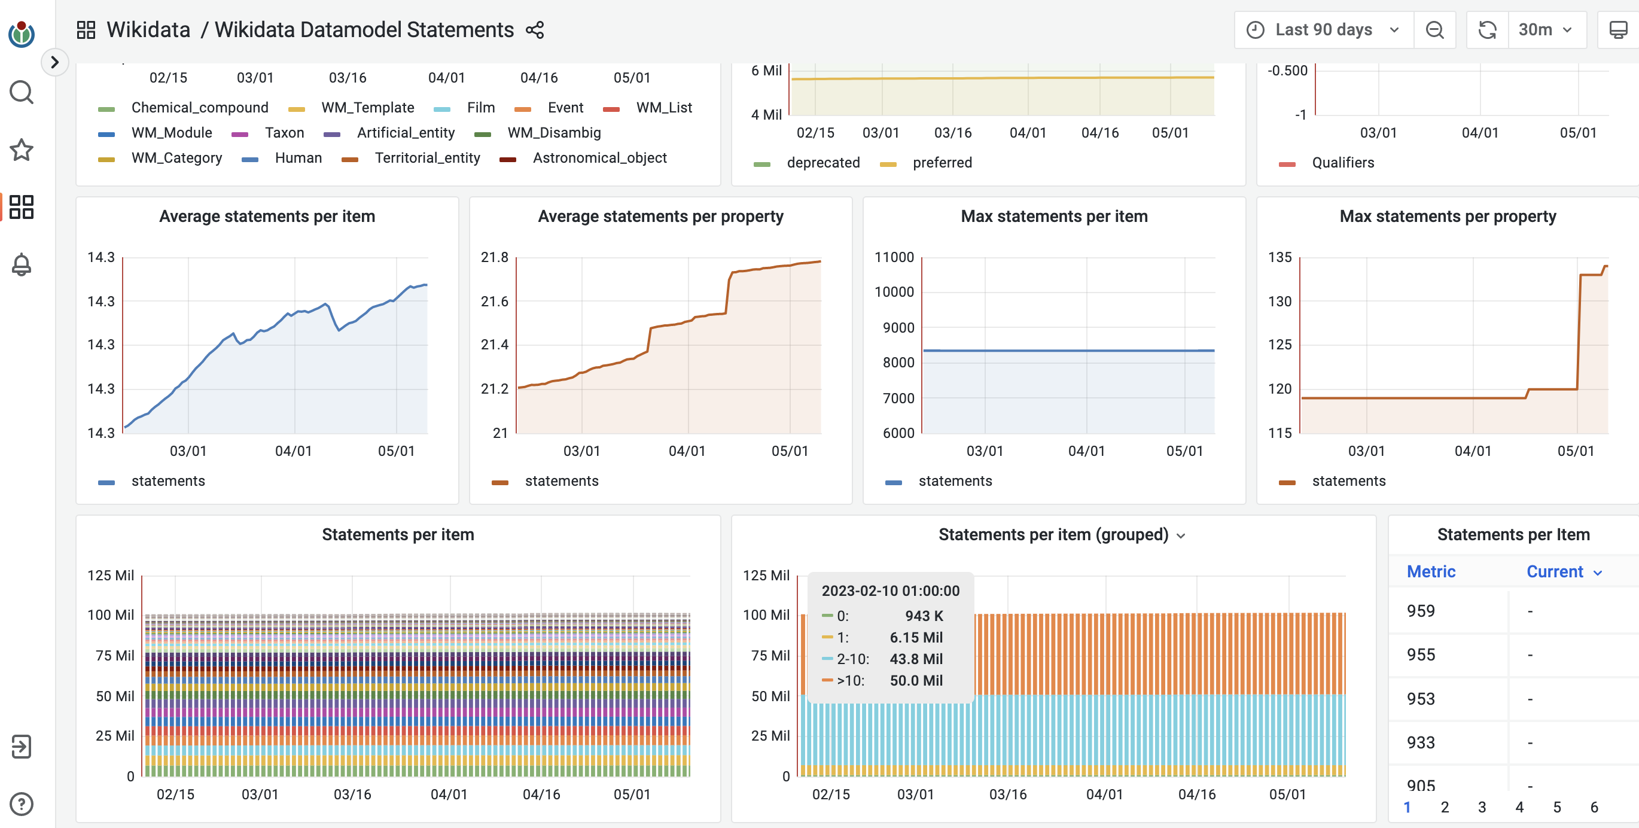
Task: Open Max statements per item panel title
Action: click(x=1054, y=217)
